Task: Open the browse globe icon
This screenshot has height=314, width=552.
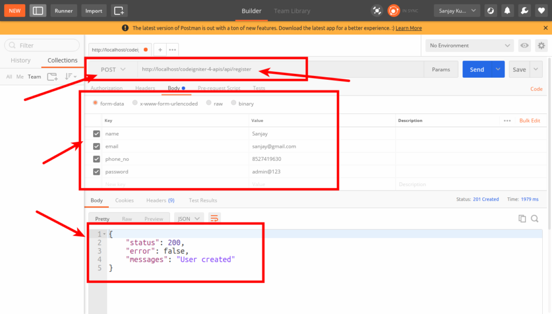Action: [x=491, y=11]
